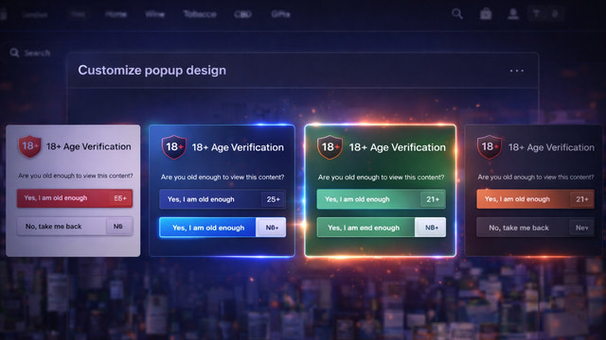Open the CBD menu item
Image resolution: width=606 pixels, height=340 pixels.
click(242, 14)
